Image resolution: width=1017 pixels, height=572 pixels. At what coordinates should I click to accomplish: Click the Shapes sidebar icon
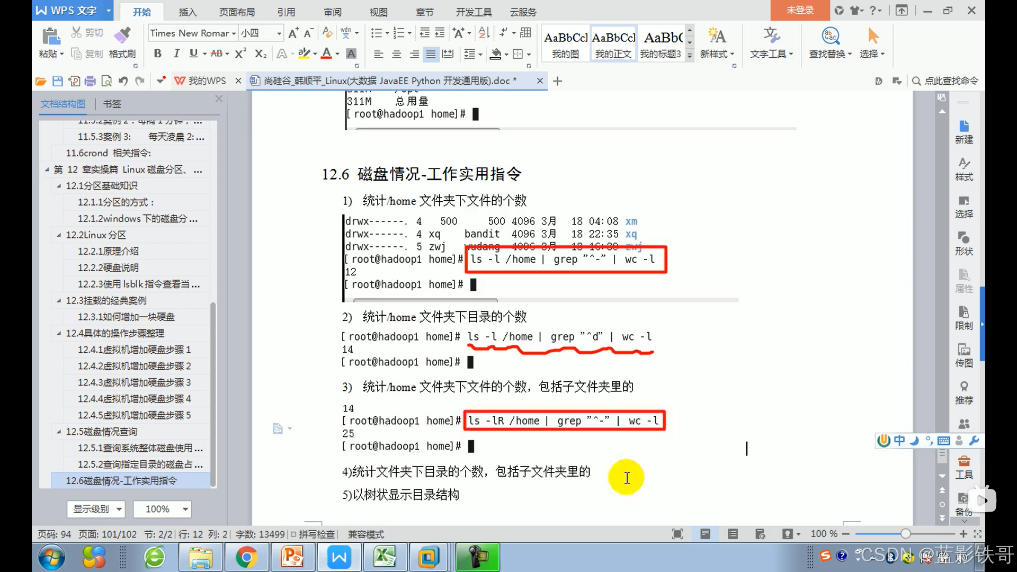click(964, 238)
